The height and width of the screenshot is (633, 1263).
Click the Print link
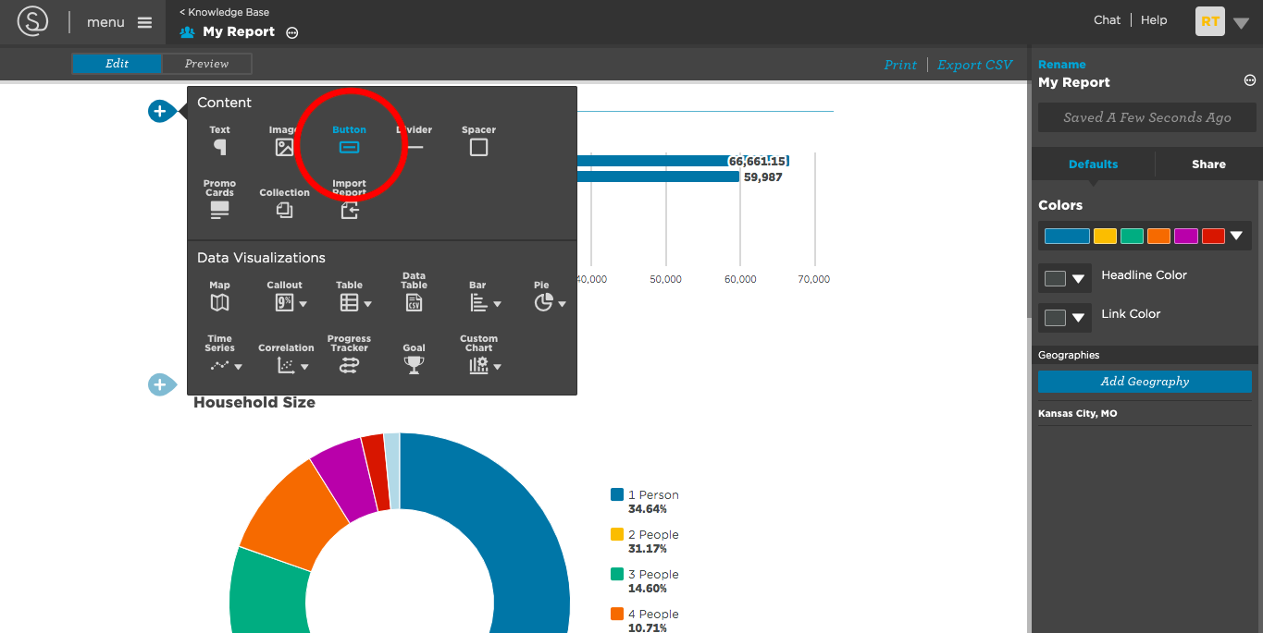[900, 65]
